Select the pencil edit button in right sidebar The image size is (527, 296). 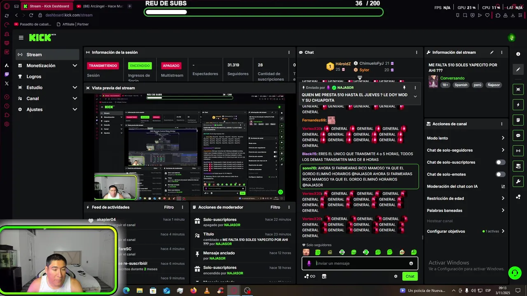518,69
